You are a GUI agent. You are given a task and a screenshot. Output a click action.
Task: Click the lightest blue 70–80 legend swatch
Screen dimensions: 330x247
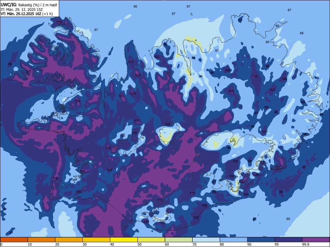point(206,240)
